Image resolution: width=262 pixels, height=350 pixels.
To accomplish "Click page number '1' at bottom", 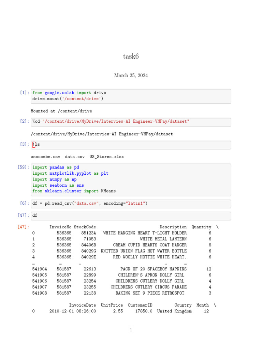I will (131, 330).
